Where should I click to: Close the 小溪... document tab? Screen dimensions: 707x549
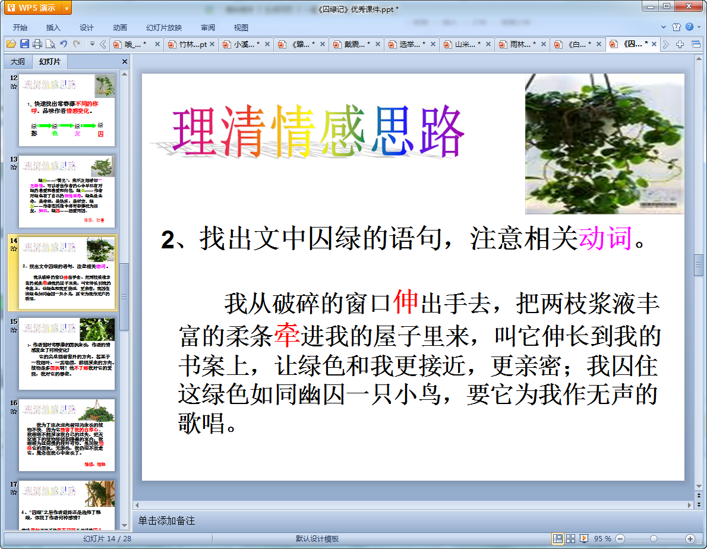point(267,44)
